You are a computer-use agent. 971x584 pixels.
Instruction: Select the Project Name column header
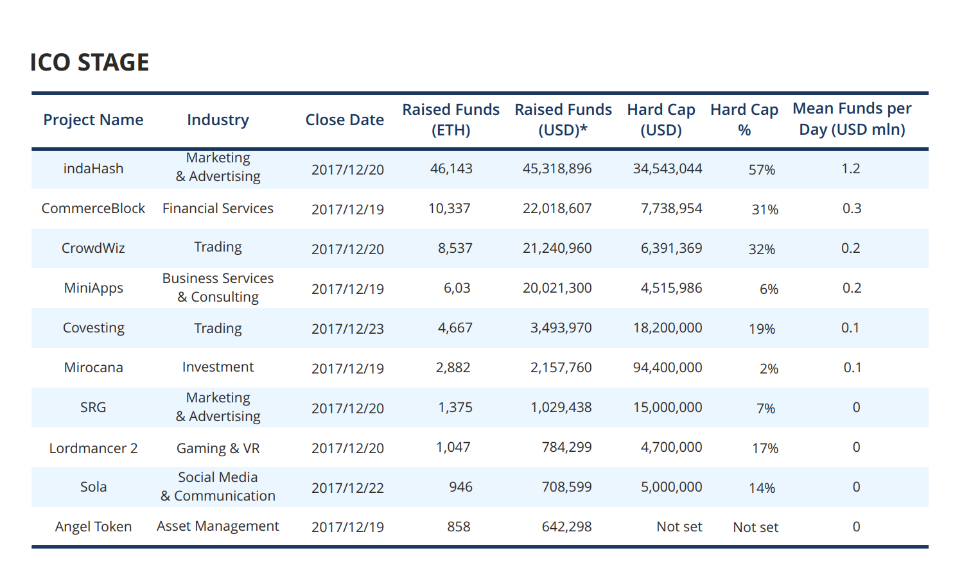pos(93,120)
